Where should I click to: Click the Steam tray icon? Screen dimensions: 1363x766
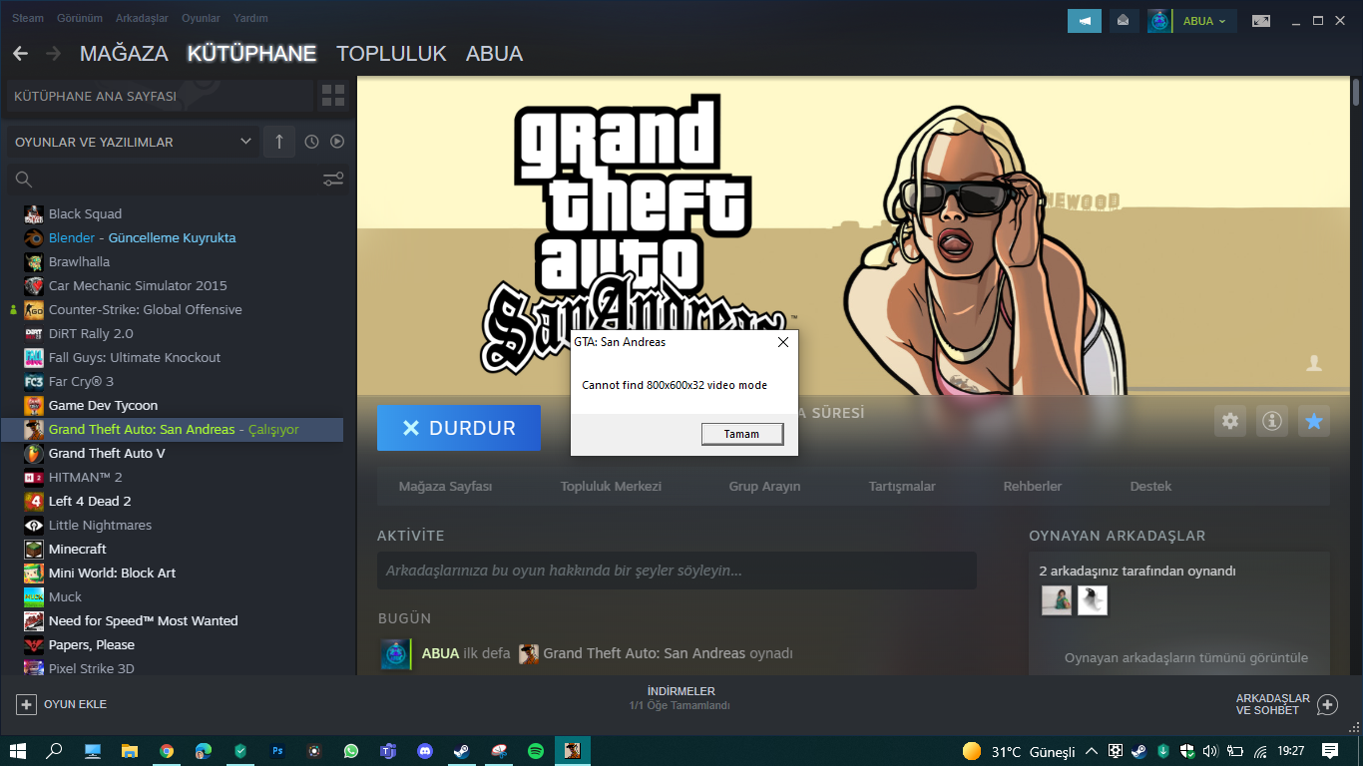pyautogui.click(x=1139, y=751)
